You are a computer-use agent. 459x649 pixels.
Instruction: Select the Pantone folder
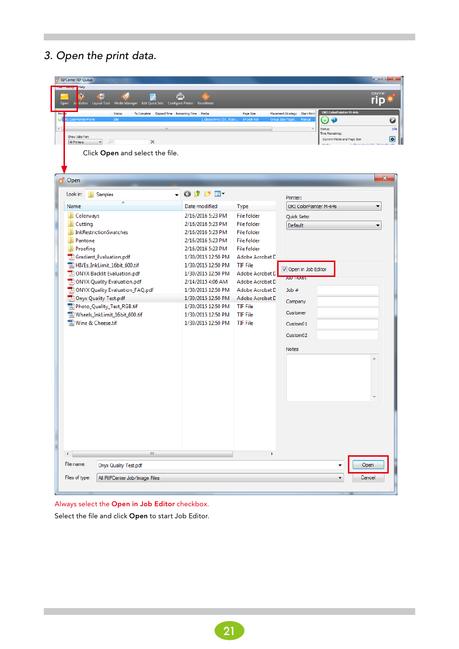[x=85, y=240]
